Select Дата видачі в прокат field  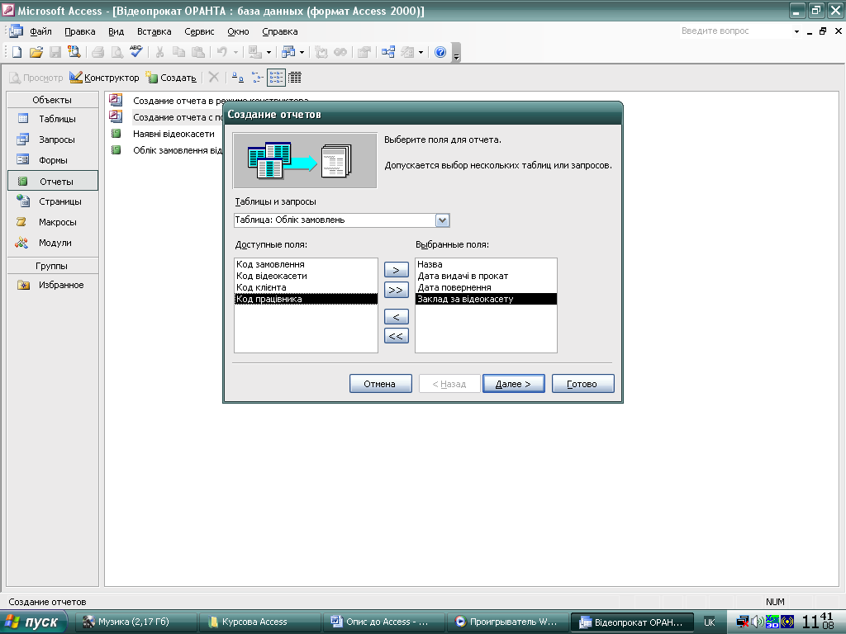pyautogui.click(x=486, y=276)
